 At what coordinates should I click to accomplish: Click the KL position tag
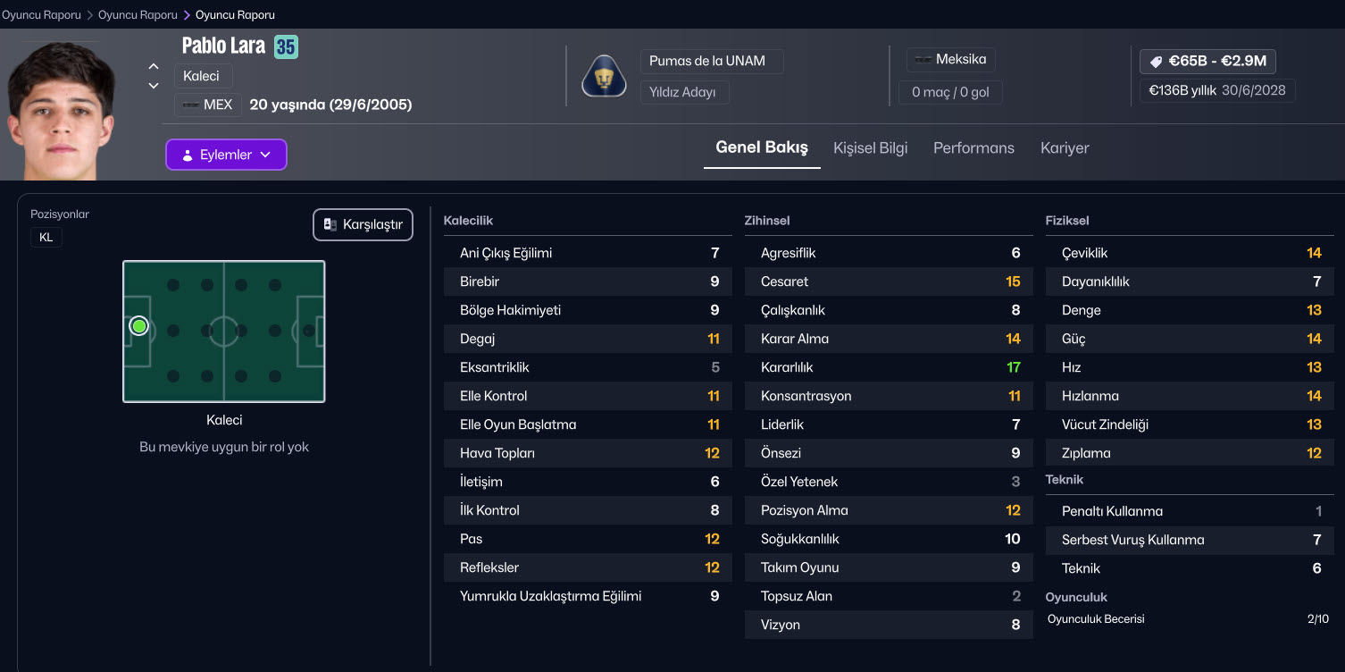[46, 238]
